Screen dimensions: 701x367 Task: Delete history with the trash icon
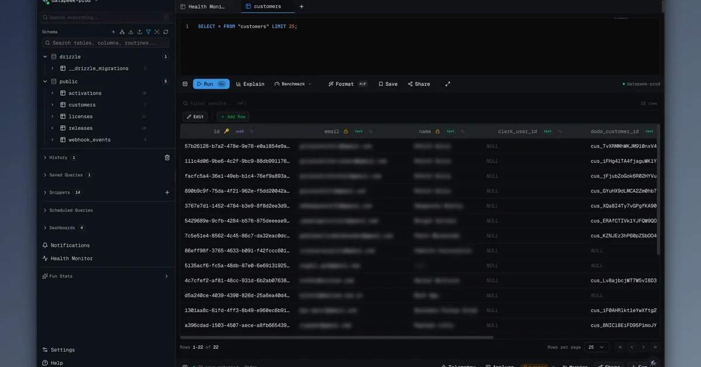tap(167, 158)
